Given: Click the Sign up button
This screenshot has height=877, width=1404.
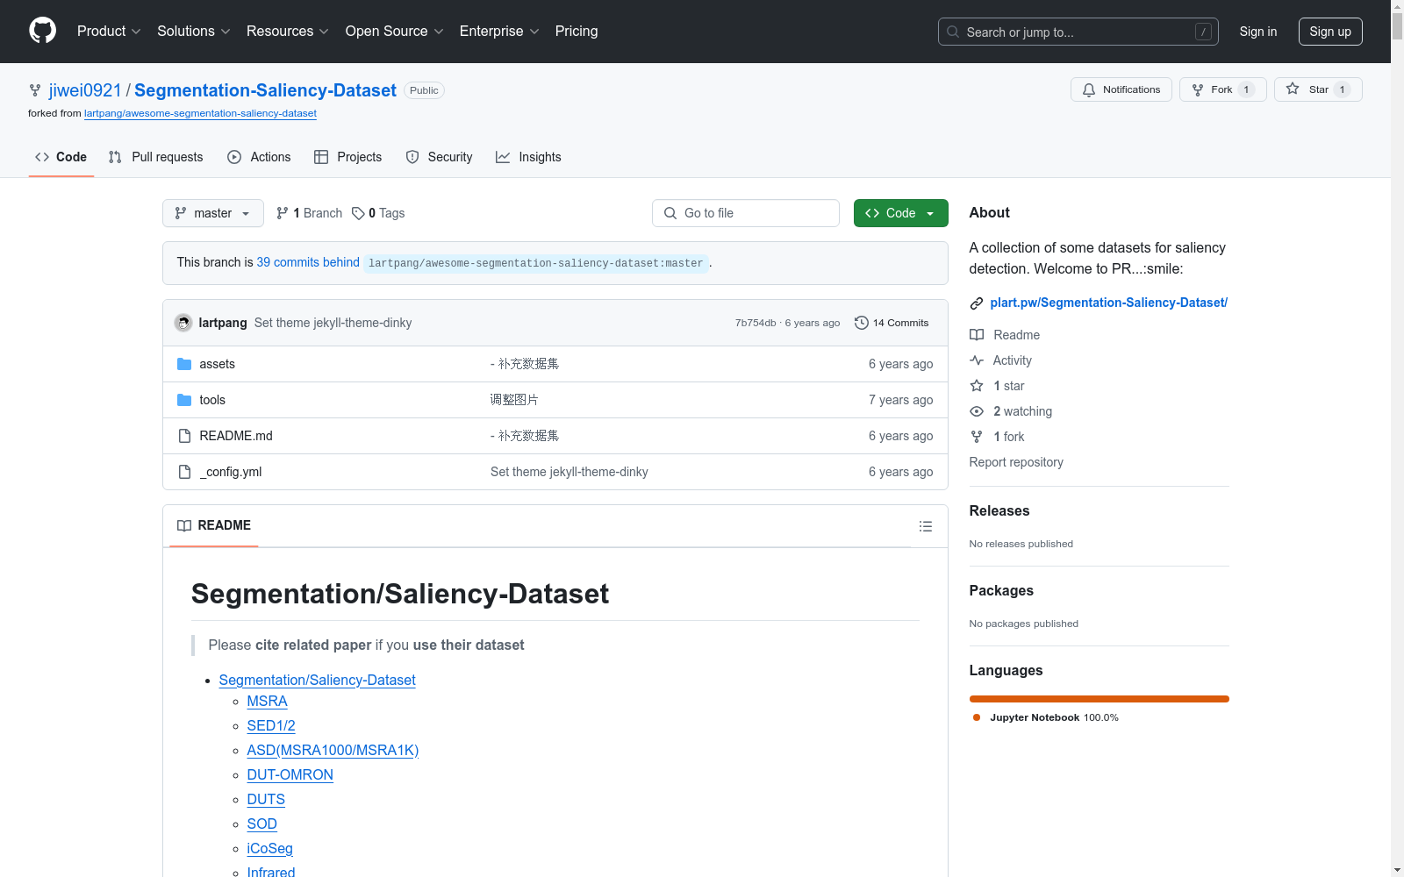Looking at the screenshot, I should pos(1330,32).
